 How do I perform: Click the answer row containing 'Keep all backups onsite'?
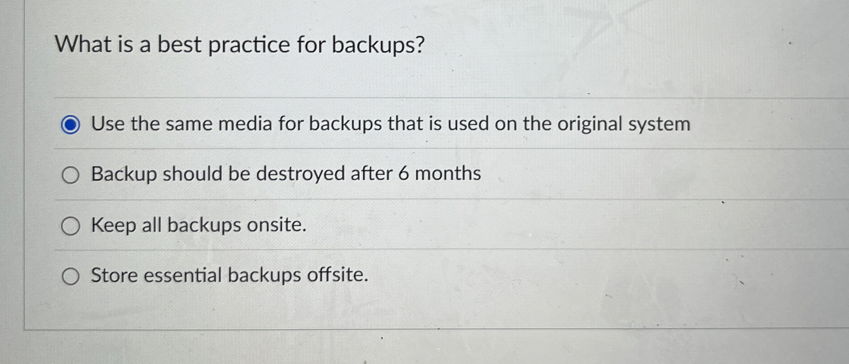198,226
